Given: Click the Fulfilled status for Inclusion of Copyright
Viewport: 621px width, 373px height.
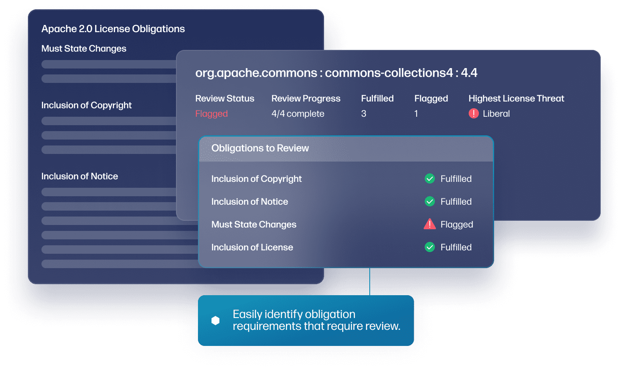Looking at the screenshot, I should point(456,179).
